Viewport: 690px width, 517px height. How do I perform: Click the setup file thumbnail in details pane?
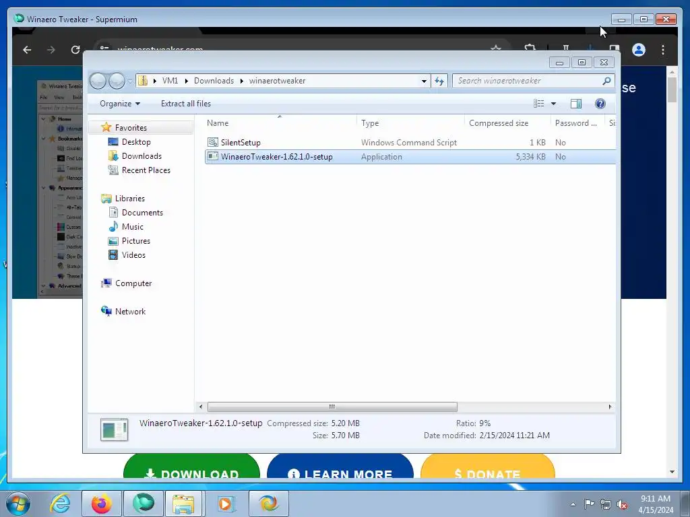[114, 429]
